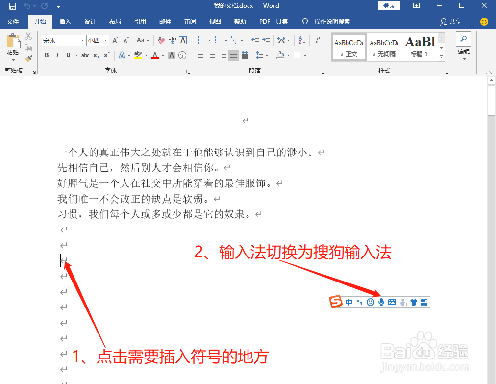Toggle center paragraph alignment
496x384 pixels.
pos(212,55)
